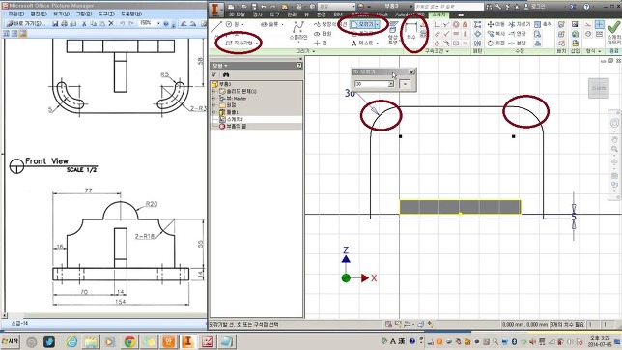Viewport: 622px width, 350px height.
Task: Select the Copy (복사) modify tool
Action: tap(496, 34)
